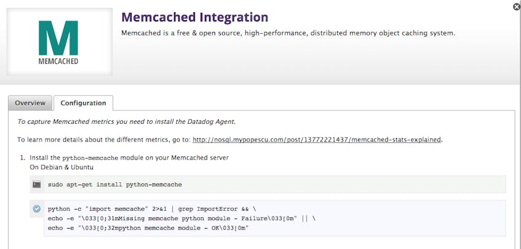Screen dimensions: 521x249
Task: Click the terminal icon beside apt-get command
Action: point(37,185)
